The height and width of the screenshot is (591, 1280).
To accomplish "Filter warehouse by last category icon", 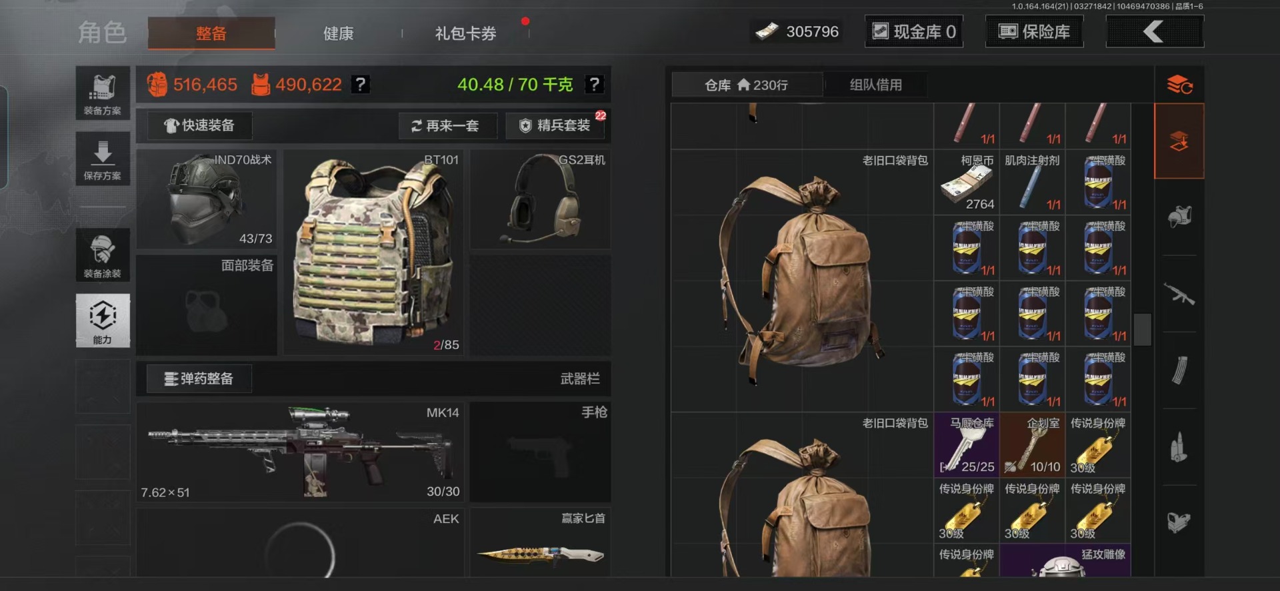I will pyautogui.click(x=1179, y=522).
